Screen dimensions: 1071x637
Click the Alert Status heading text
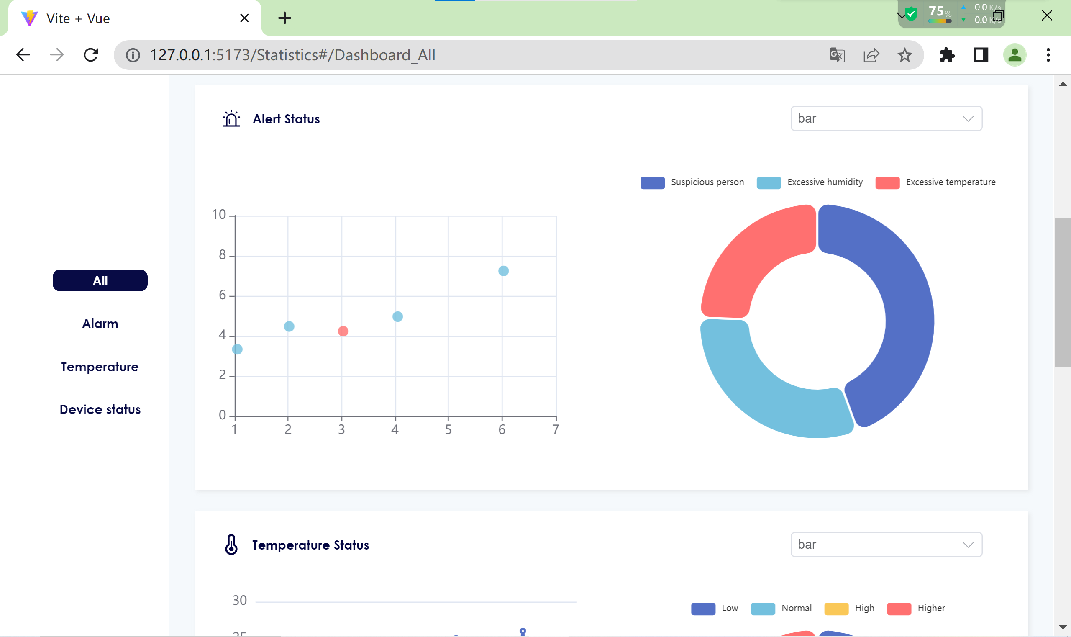point(286,119)
